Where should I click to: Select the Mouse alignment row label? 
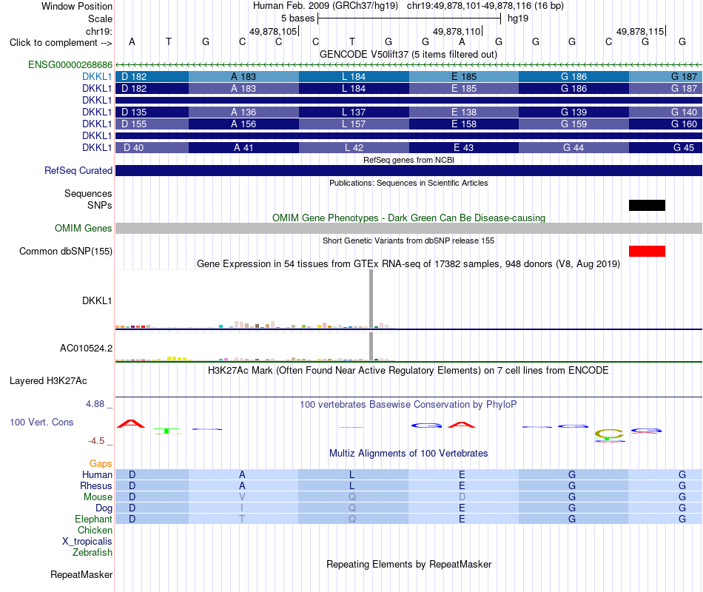[x=98, y=497]
